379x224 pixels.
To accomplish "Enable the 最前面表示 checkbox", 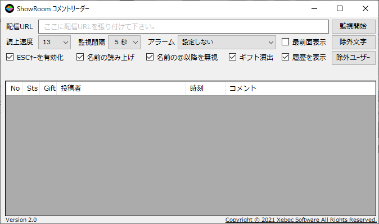I will [x=286, y=42].
